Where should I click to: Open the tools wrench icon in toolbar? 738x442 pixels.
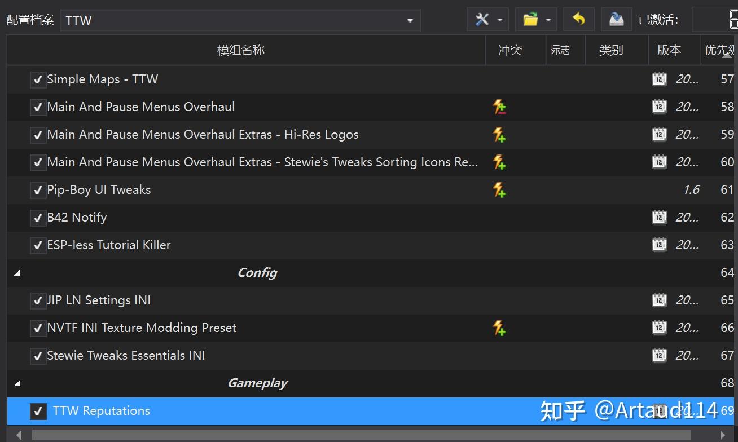point(482,19)
